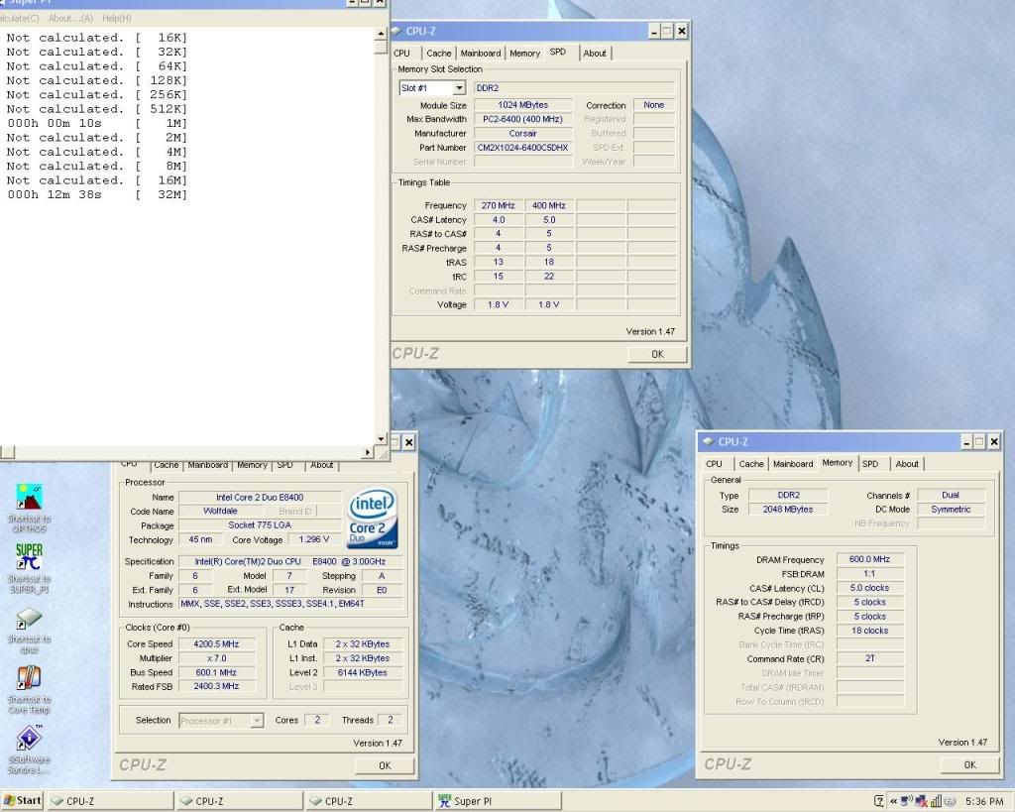Click OK in the CPU-Z SPD window
The image size is (1015, 812).
click(657, 354)
